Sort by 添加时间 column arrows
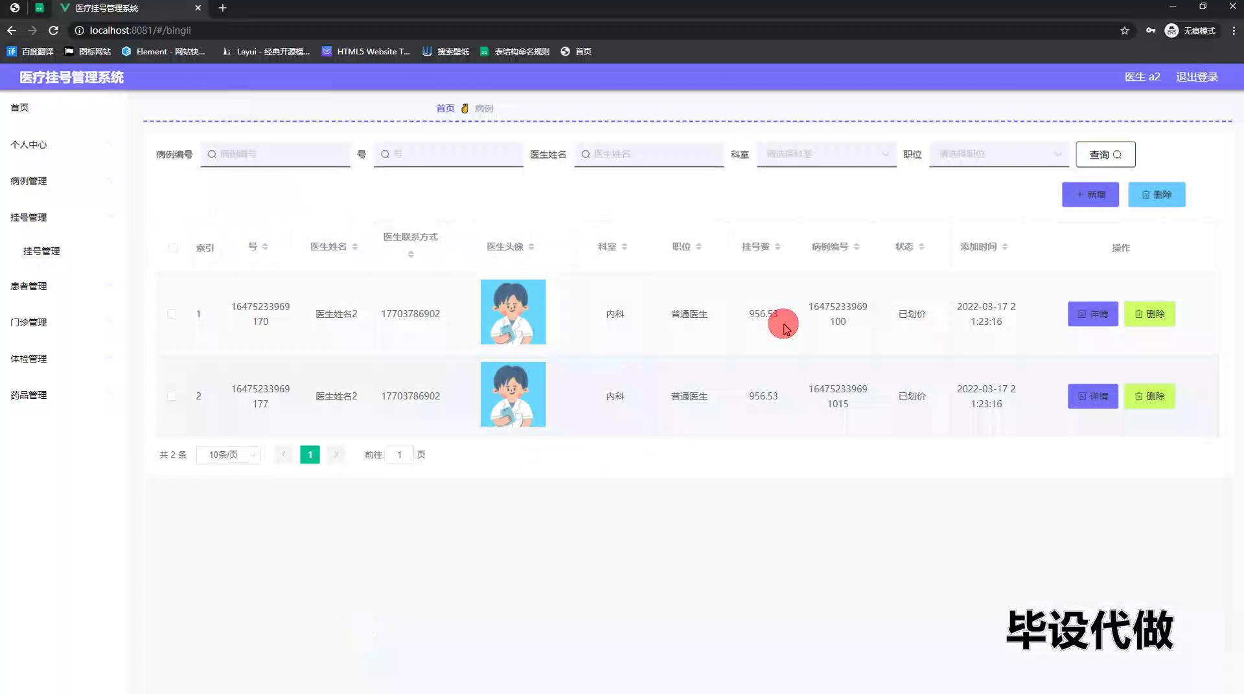Viewport: 1244px width, 694px height. (1005, 247)
